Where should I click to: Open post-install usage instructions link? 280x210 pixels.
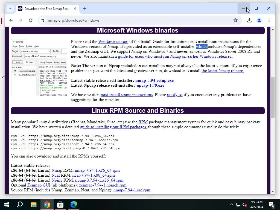127,95
